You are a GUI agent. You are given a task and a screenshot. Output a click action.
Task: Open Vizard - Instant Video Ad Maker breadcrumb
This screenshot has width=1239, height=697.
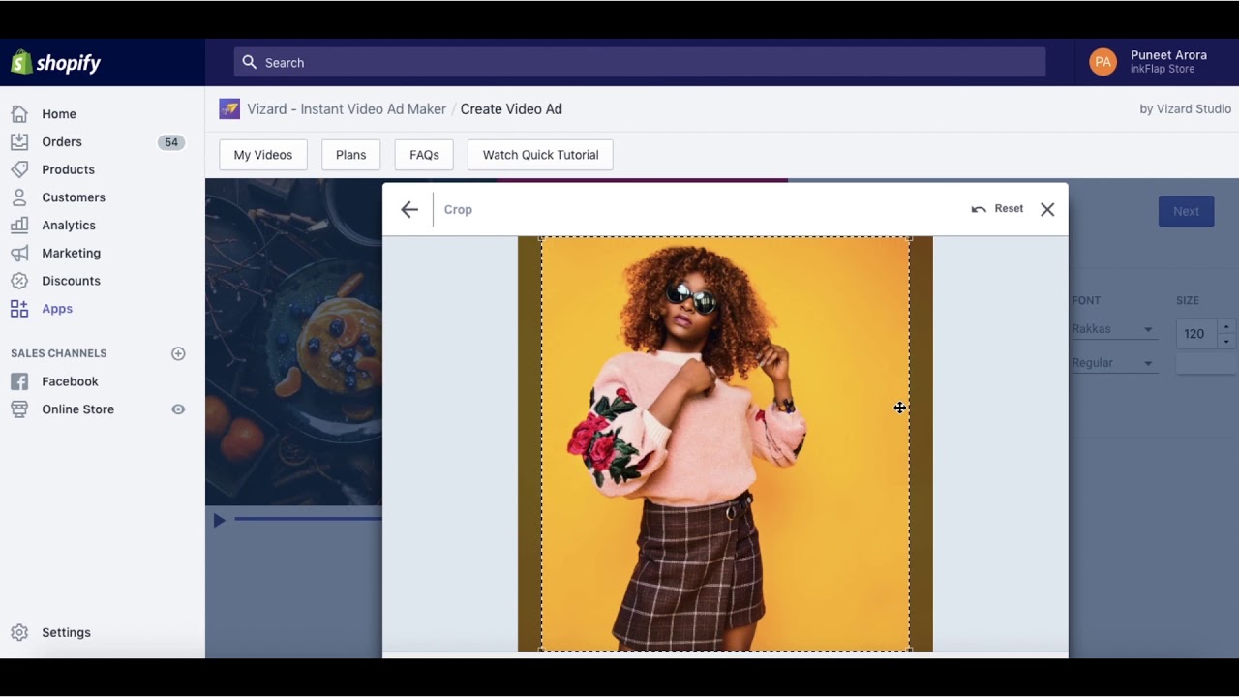pyautogui.click(x=347, y=109)
